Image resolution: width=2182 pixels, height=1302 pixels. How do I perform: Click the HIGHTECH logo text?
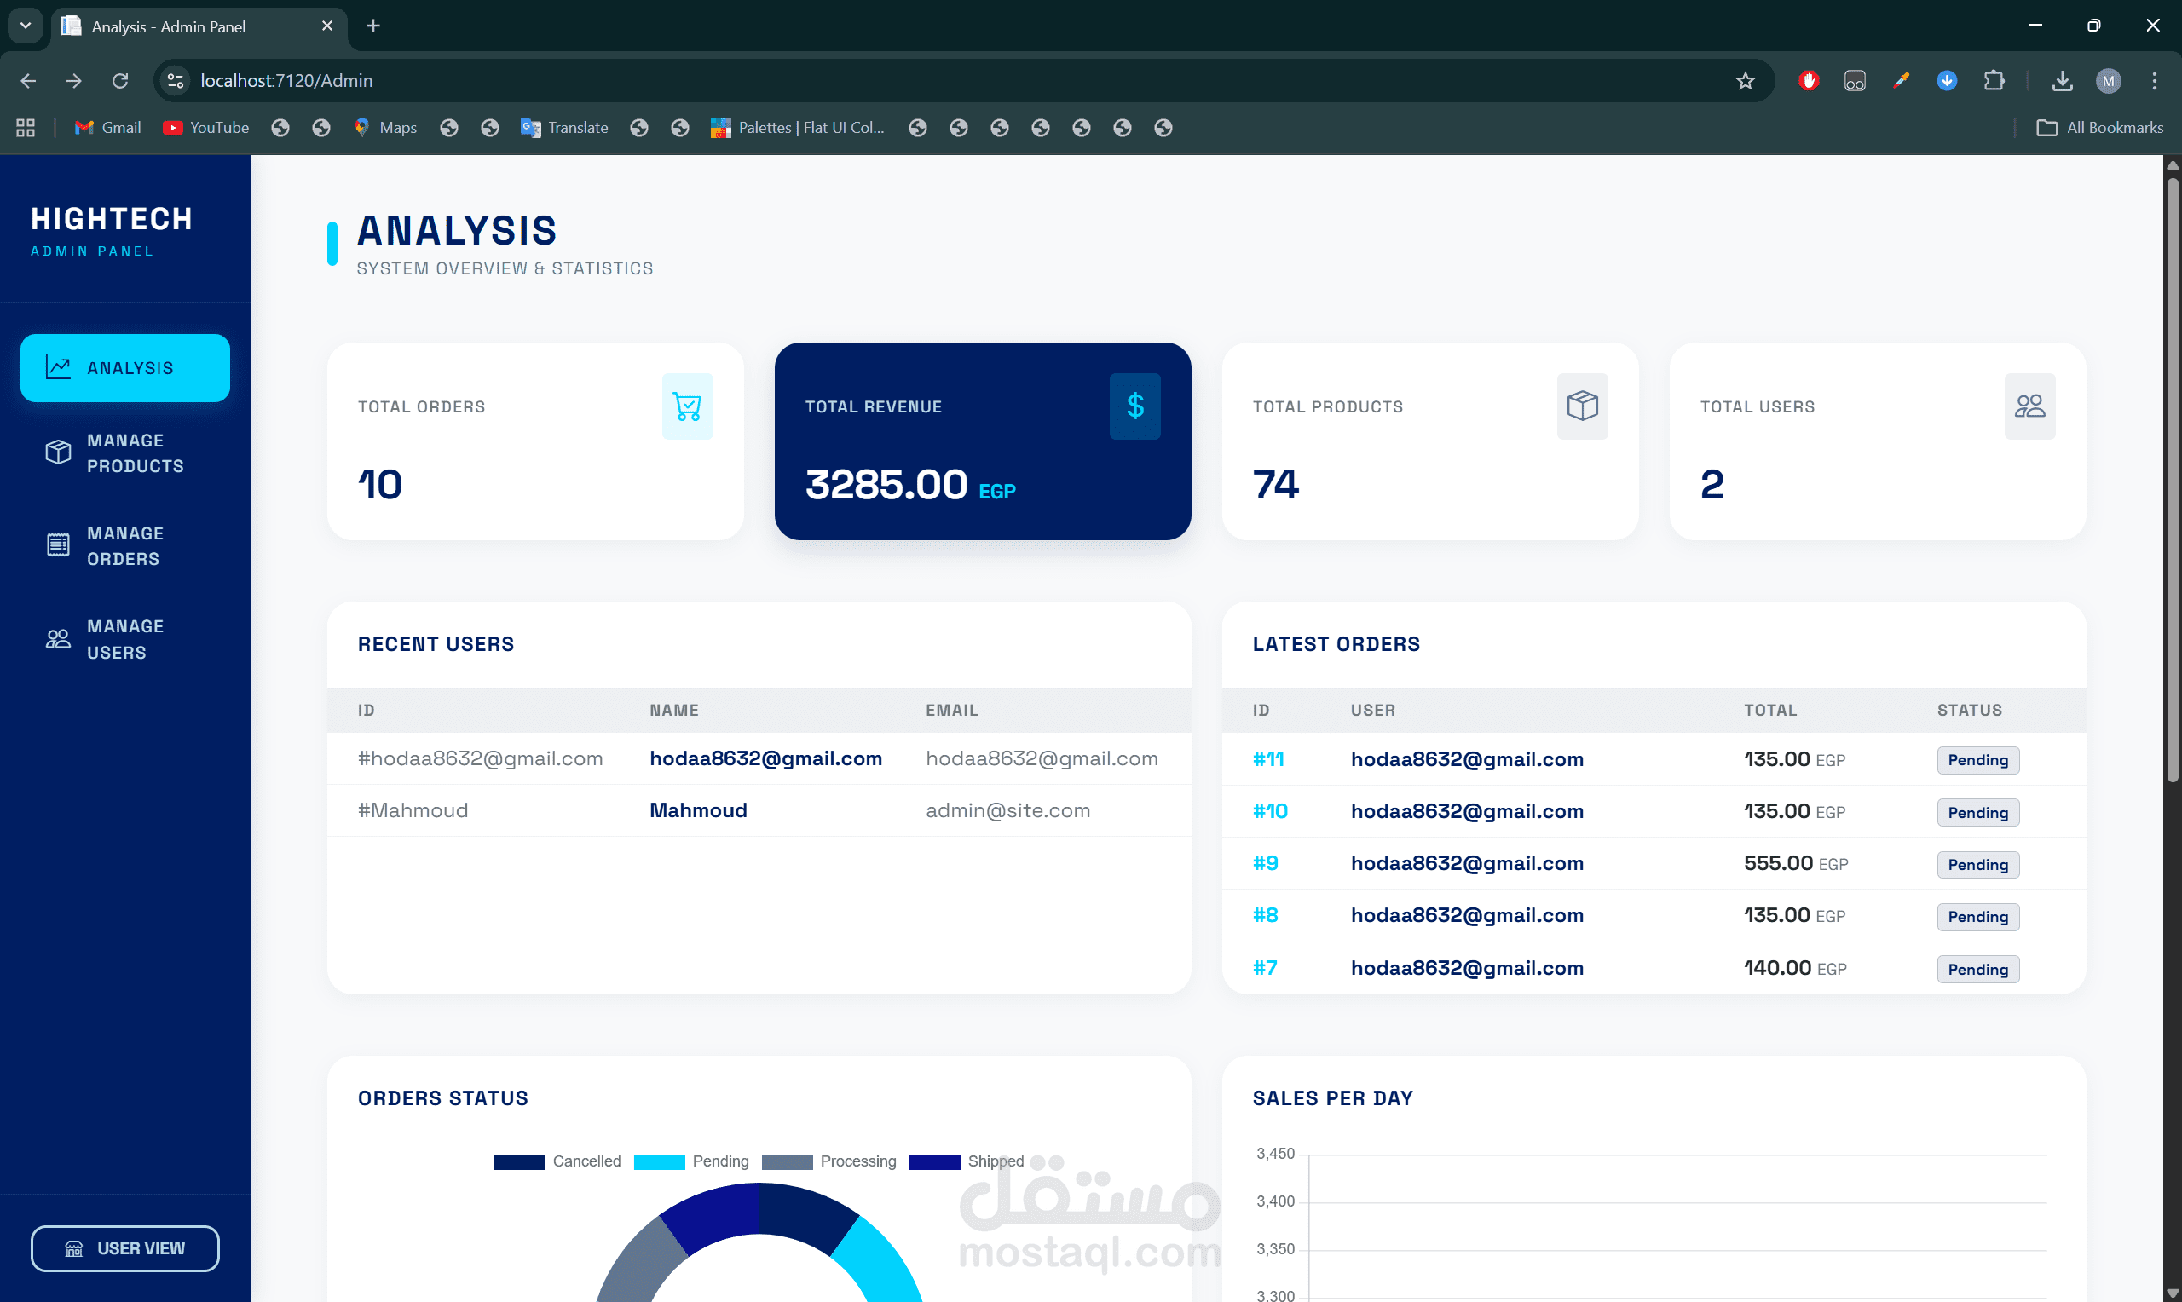112,218
